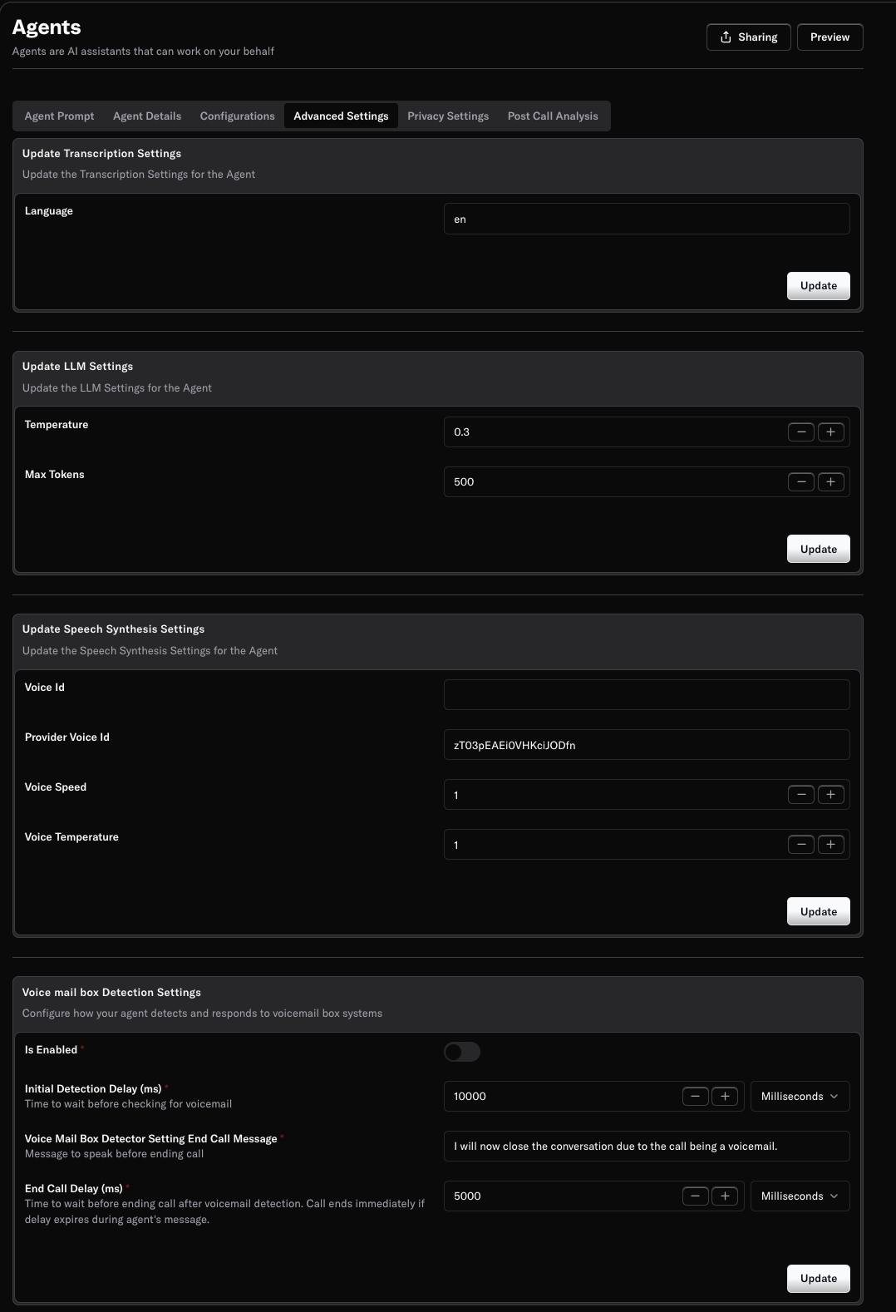Open Initial Detection Delay Milliseconds dropdown
This screenshot has width=896, height=1312.
coord(800,1097)
